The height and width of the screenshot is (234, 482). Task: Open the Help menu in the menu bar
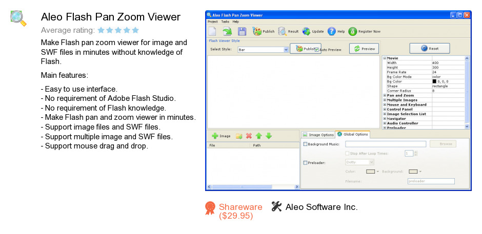[x=235, y=22]
